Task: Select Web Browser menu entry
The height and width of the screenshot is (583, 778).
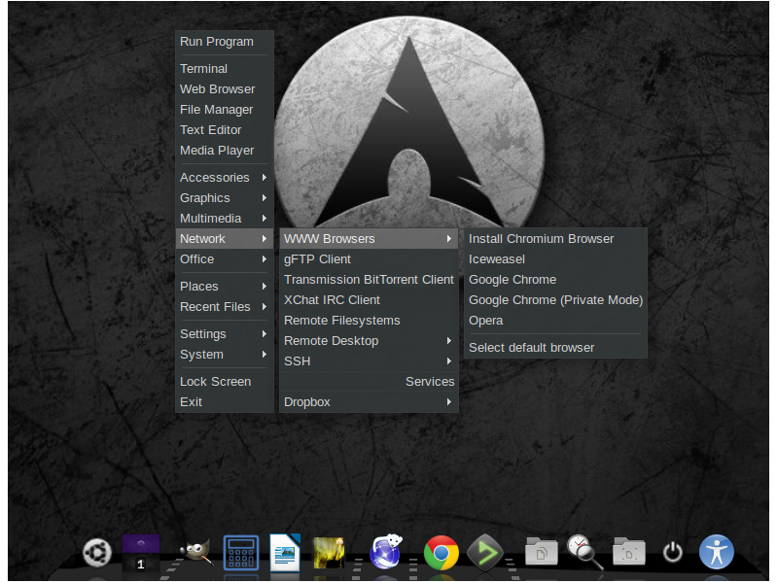Action: coord(225,88)
